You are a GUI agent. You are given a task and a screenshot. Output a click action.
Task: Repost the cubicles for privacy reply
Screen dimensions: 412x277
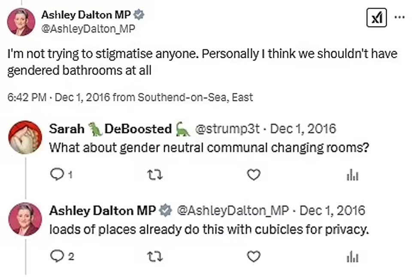pos(154,256)
